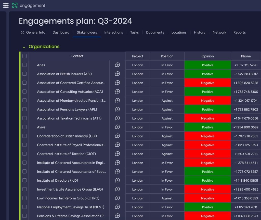This screenshot has width=261, height=220.
Task: View the History tab
Action: (199, 32)
